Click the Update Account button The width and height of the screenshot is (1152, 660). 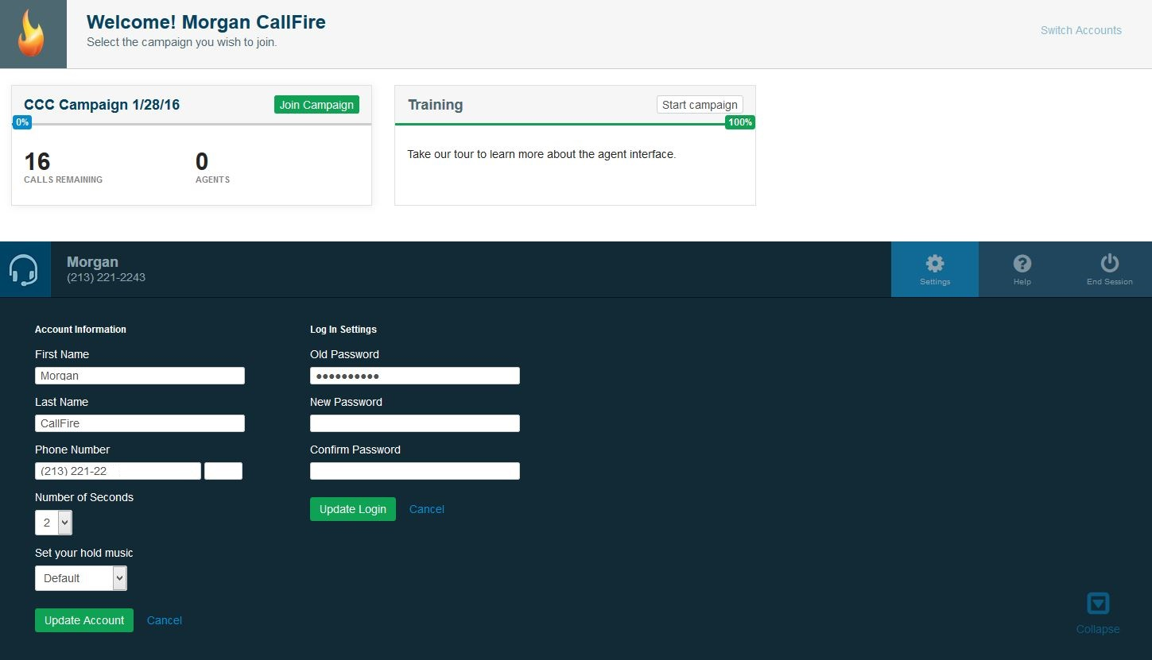click(x=83, y=620)
